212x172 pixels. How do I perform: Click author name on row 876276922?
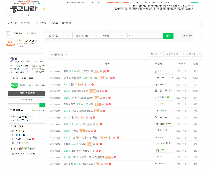(163, 124)
